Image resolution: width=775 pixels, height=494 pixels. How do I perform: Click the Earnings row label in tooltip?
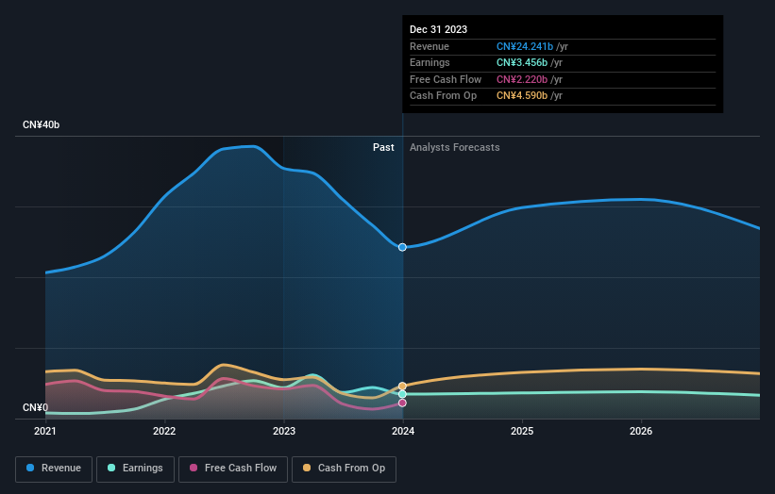coord(430,62)
